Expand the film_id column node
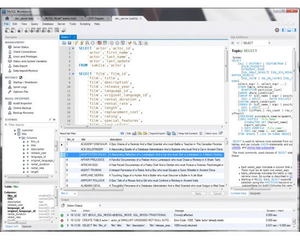 [x=24, y=142]
